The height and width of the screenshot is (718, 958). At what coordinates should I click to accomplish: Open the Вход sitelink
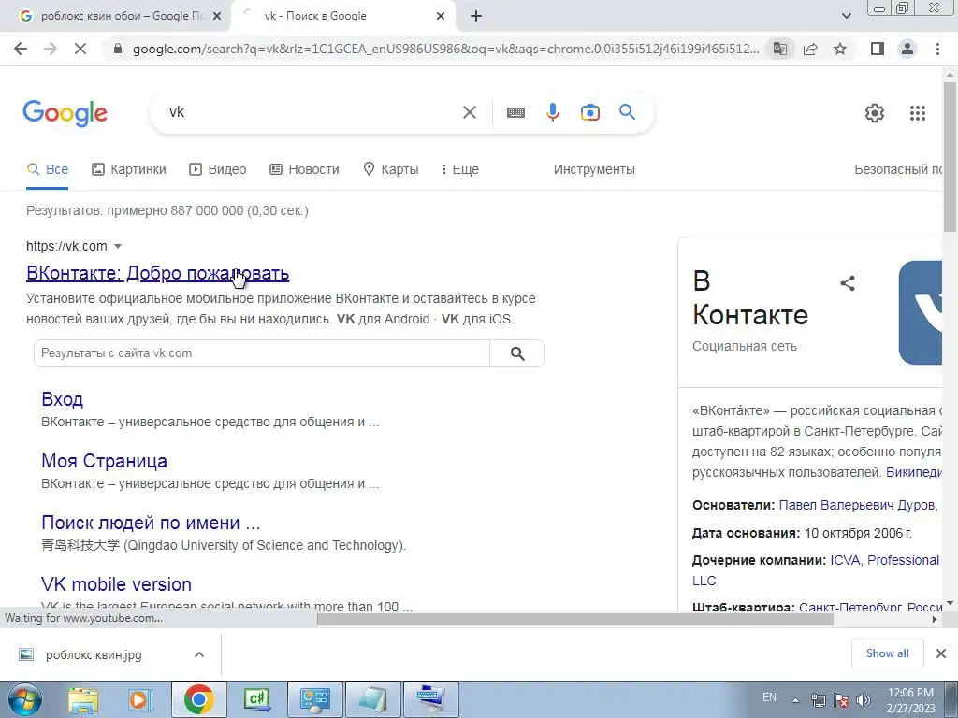(x=63, y=399)
